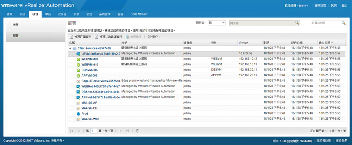Image resolution: width=352 pixels, height=145 pixels.
Task: Click IP address 192.168.30.11 cell
Action: (248, 70)
